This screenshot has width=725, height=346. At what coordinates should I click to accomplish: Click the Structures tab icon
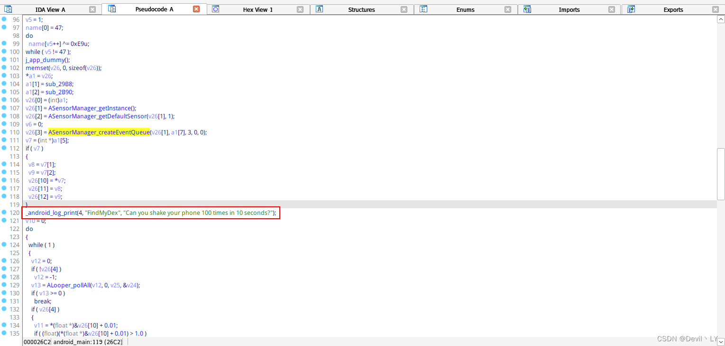[320, 9]
